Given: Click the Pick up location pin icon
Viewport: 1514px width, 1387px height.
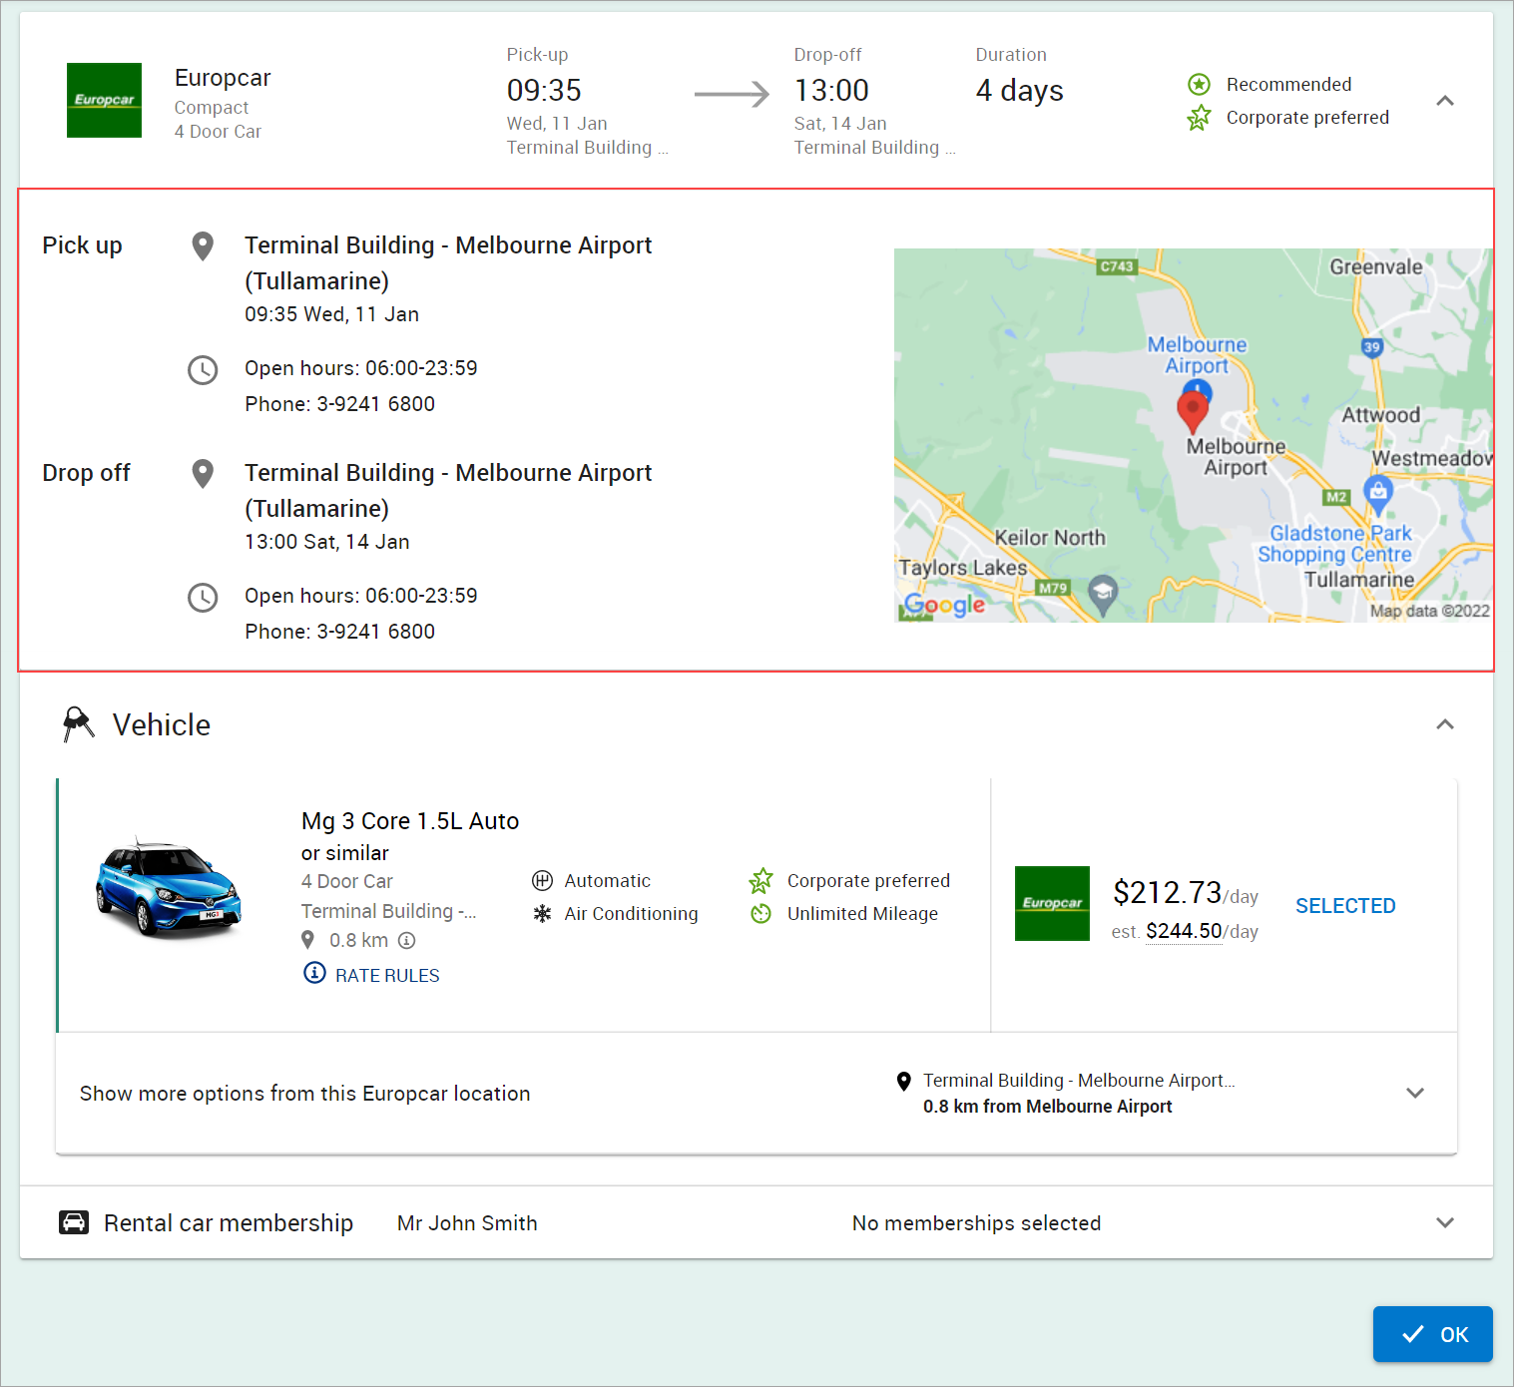Looking at the screenshot, I should 203,245.
